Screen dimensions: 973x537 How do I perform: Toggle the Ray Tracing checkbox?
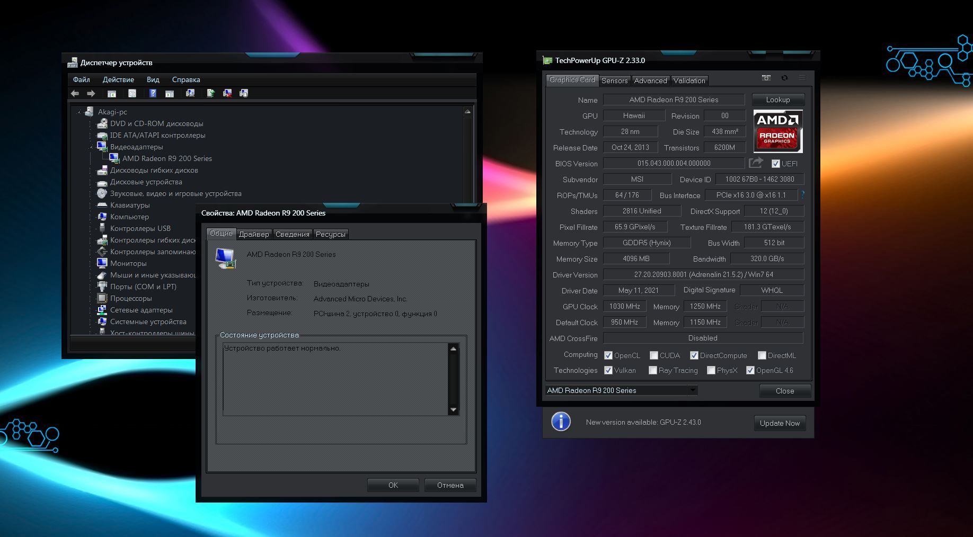coord(653,370)
